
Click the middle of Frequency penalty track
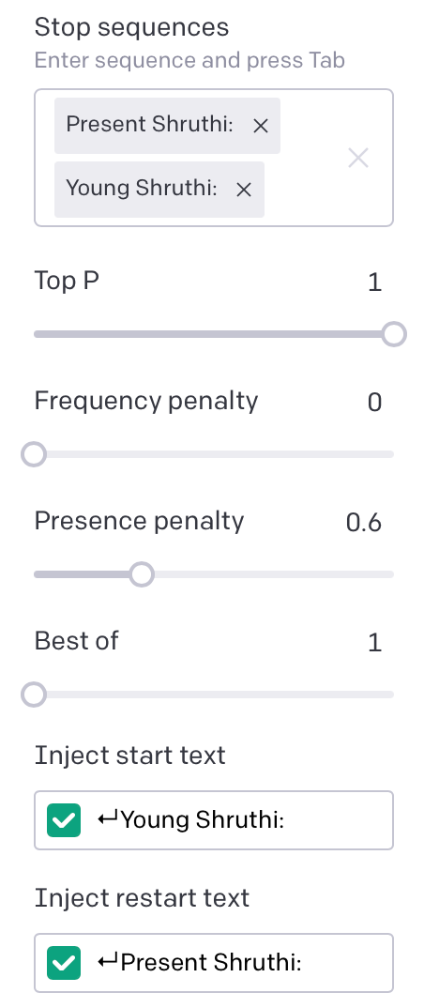(x=214, y=454)
